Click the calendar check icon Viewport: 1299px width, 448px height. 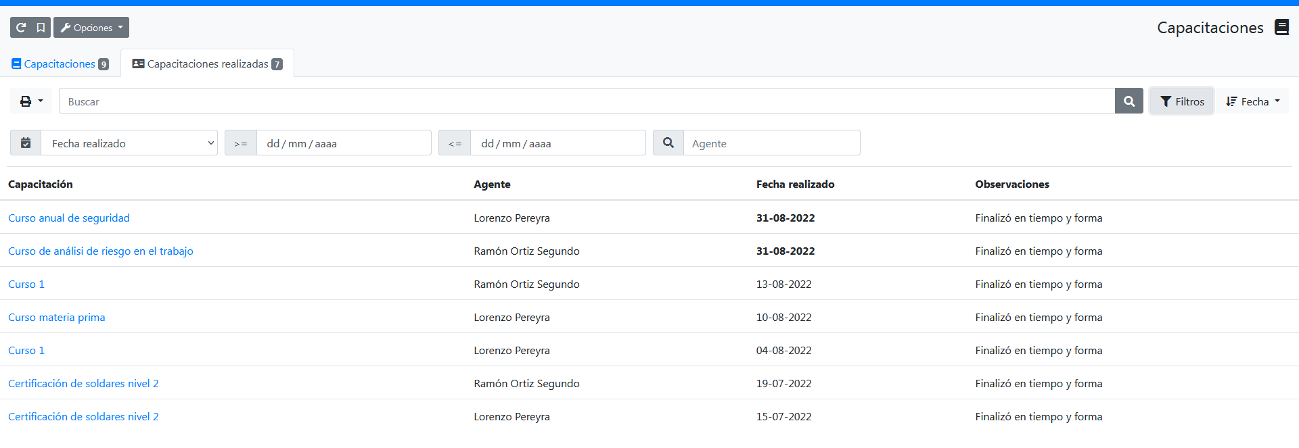point(26,143)
